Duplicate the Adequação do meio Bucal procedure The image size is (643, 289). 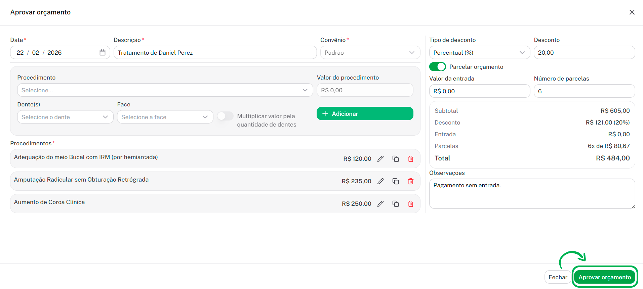tap(396, 159)
